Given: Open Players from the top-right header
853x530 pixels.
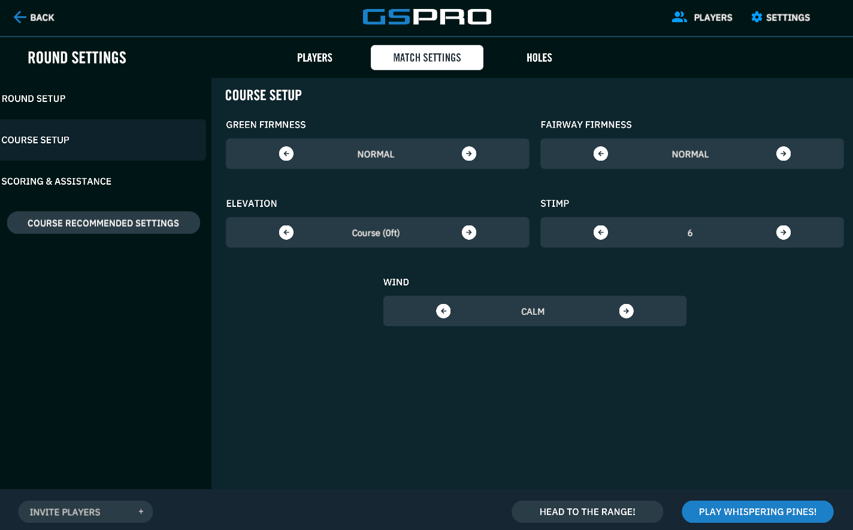Looking at the screenshot, I should (x=702, y=17).
